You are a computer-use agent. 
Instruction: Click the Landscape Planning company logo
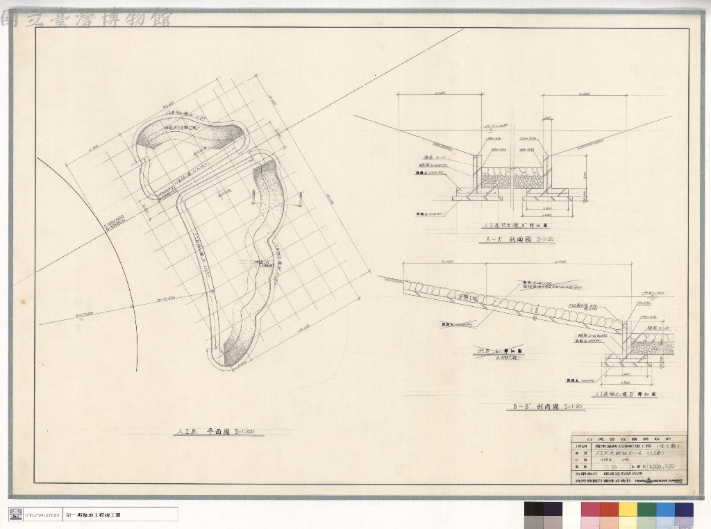coord(661,480)
